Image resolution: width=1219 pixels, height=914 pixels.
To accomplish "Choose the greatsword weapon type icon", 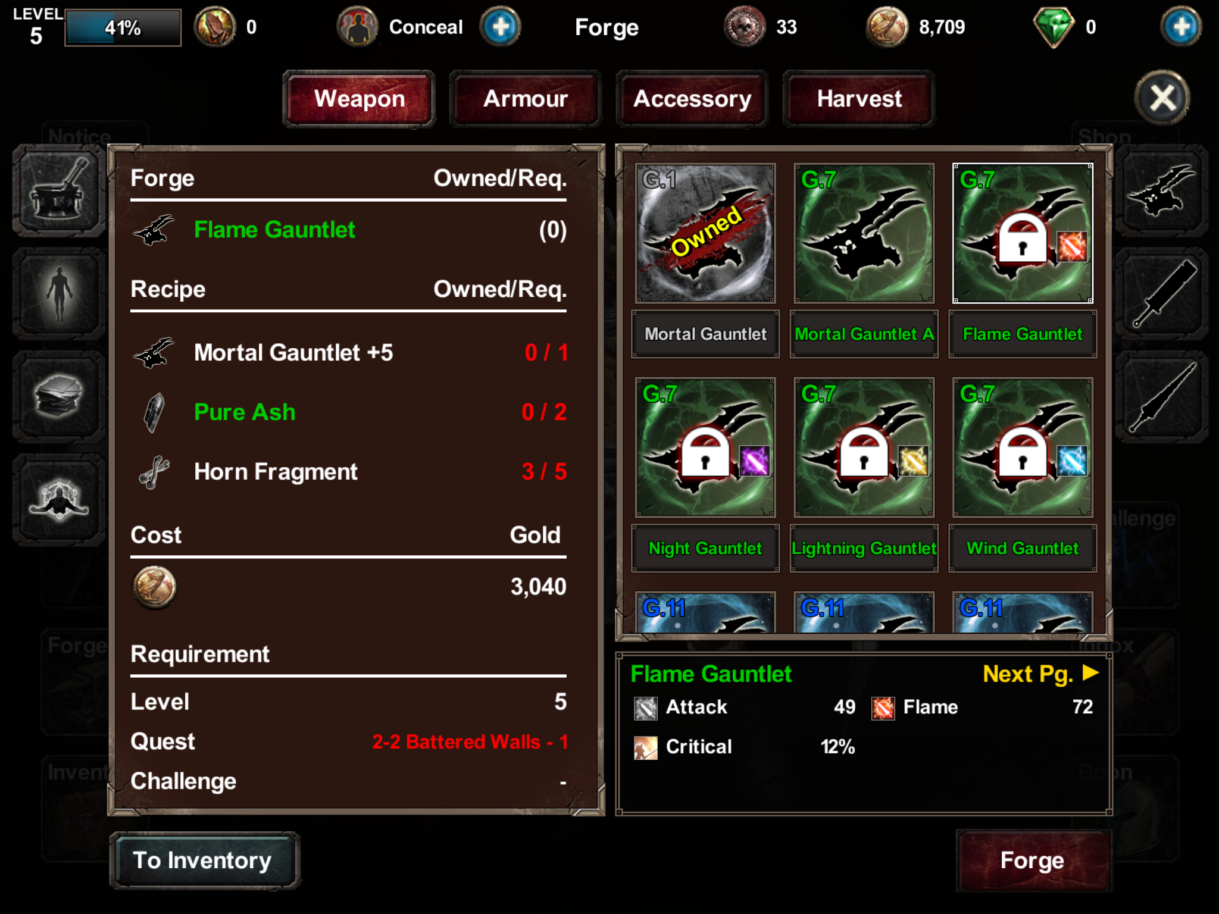I will (1161, 294).
